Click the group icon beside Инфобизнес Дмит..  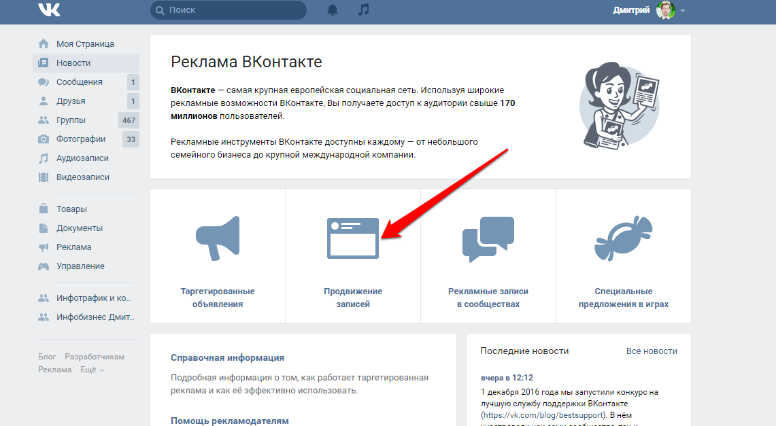[x=44, y=317]
